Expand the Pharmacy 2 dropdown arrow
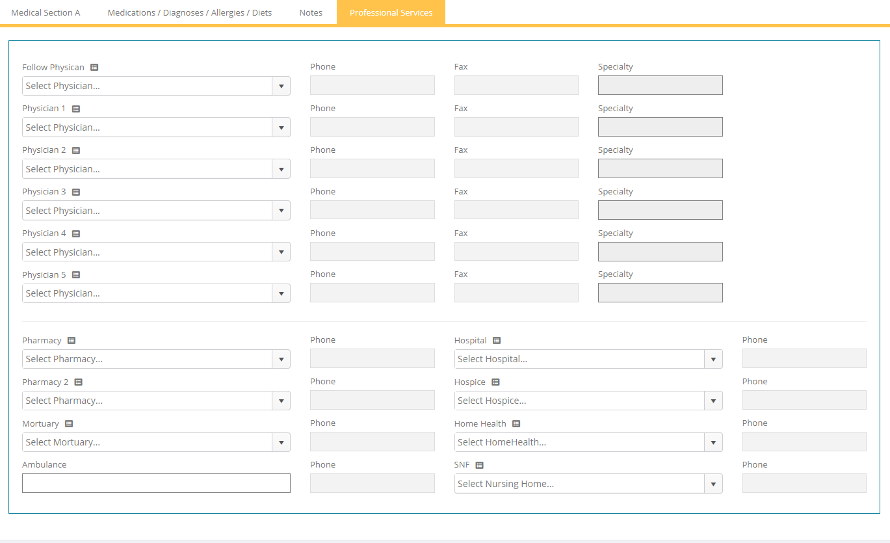Image resolution: width=890 pixels, height=543 pixels. (x=281, y=401)
